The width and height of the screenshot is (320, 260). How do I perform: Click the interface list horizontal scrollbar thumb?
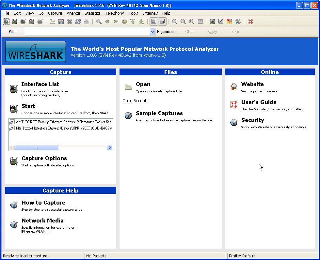[x=37, y=148]
